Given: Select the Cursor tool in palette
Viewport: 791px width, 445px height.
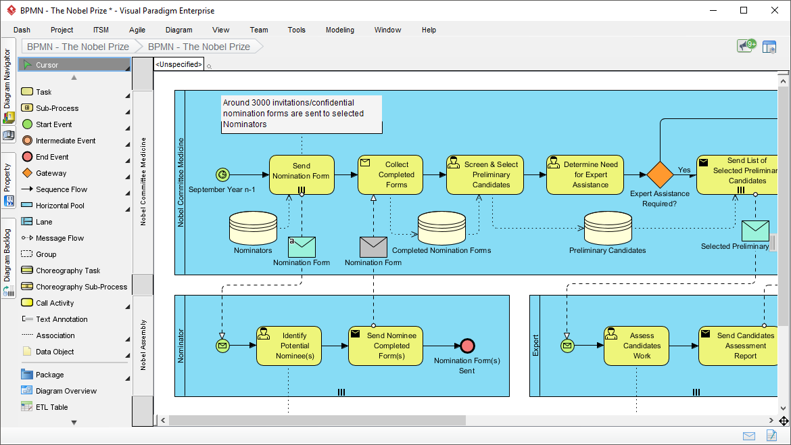Looking at the screenshot, I should click(x=74, y=64).
